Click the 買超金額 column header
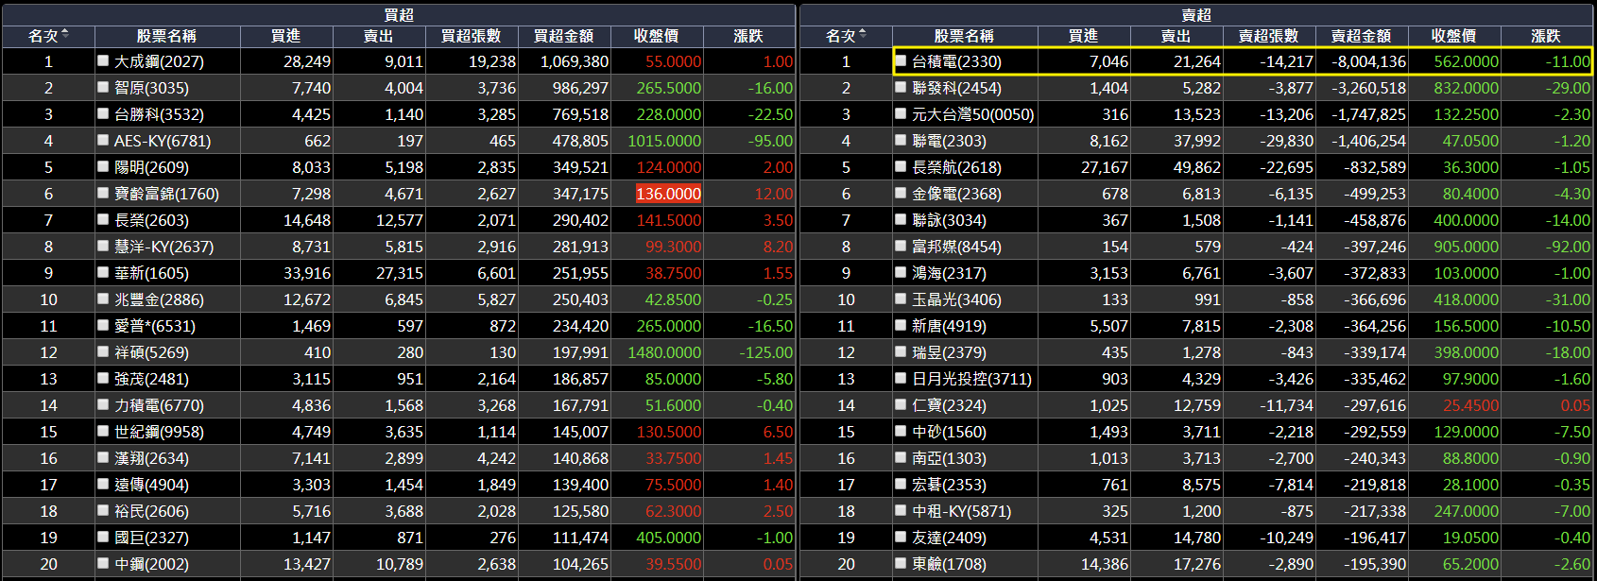Image resolution: width=1597 pixels, height=581 pixels. pyautogui.click(x=564, y=36)
